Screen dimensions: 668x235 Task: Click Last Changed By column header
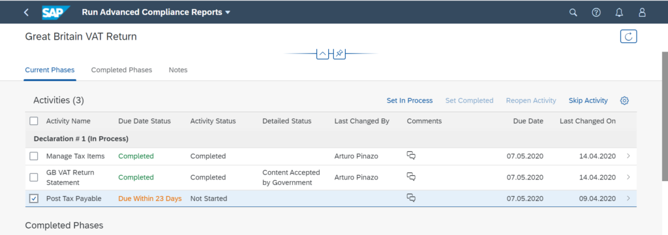pyautogui.click(x=361, y=121)
